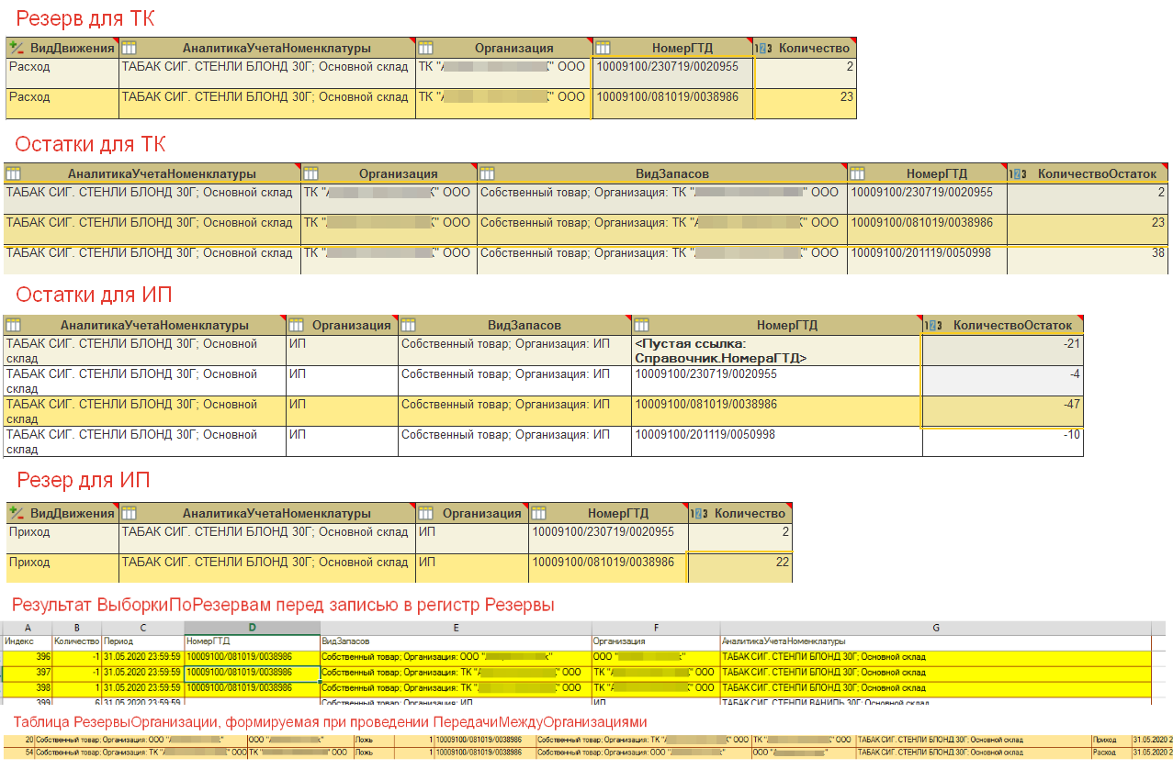Click НомерГТД column header text in Остатки для ТК
The width and height of the screenshot is (1173, 769).
[937, 173]
